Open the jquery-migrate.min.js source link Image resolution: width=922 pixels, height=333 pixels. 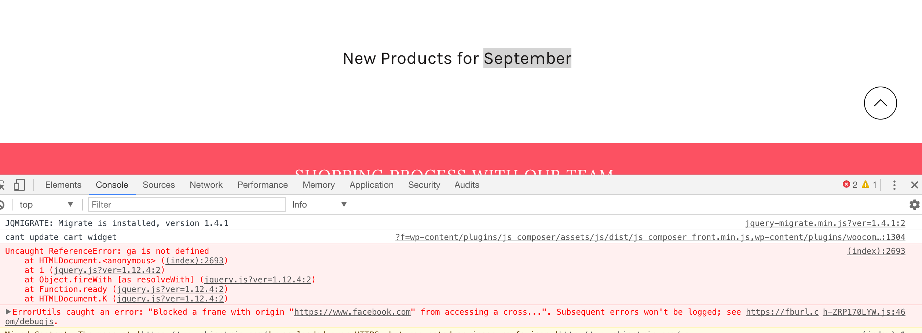(825, 223)
